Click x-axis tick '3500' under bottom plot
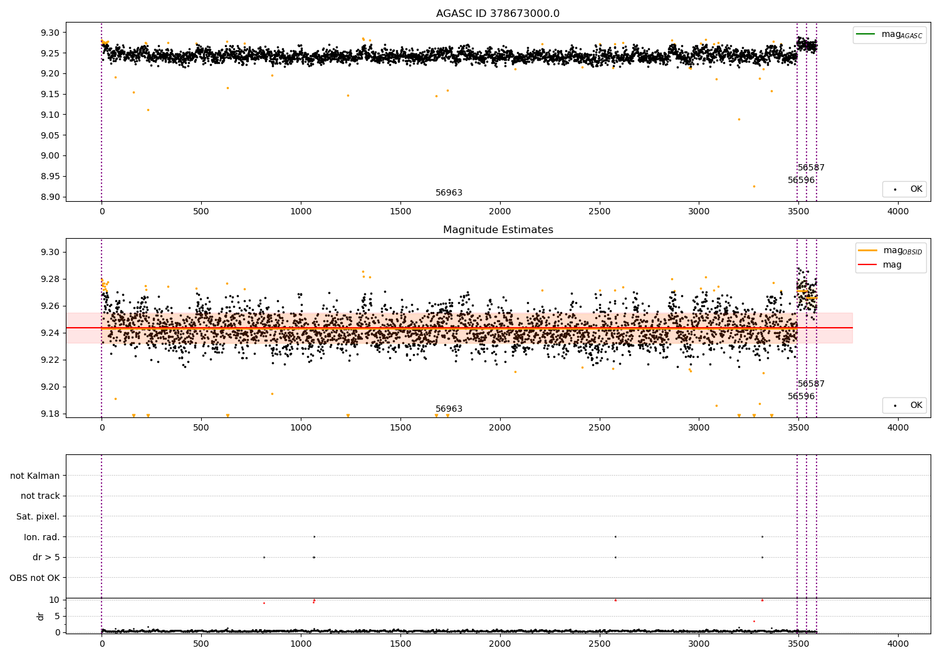This screenshot has width=940, height=658. coord(798,644)
